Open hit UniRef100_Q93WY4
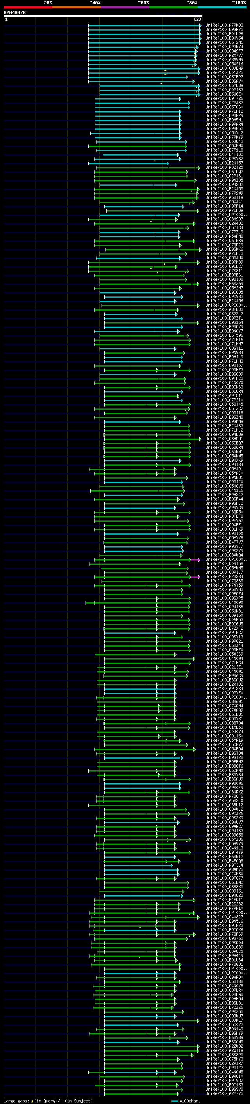 [224, 47]
